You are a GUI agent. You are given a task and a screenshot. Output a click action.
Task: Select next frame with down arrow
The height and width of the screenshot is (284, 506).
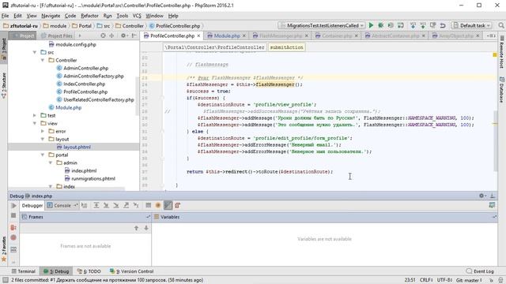tap(146, 228)
